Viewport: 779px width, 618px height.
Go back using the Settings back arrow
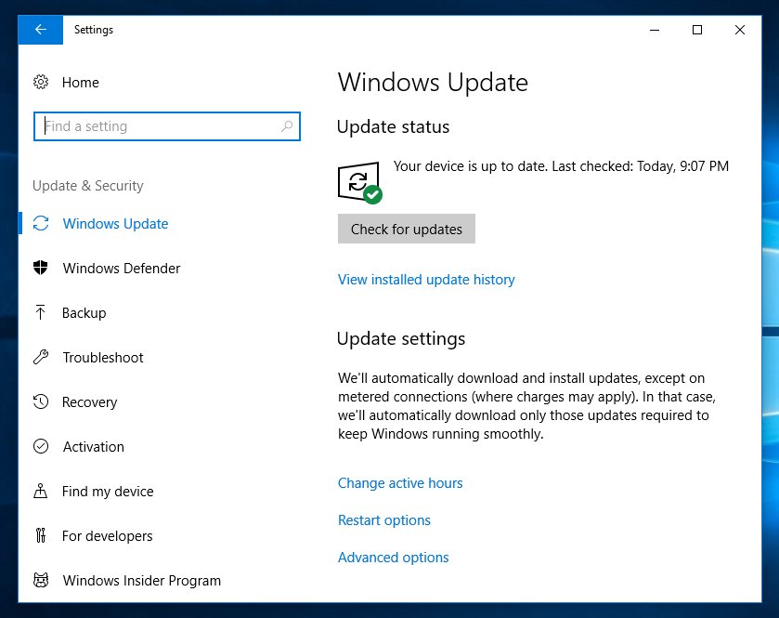(x=41, y=30)
